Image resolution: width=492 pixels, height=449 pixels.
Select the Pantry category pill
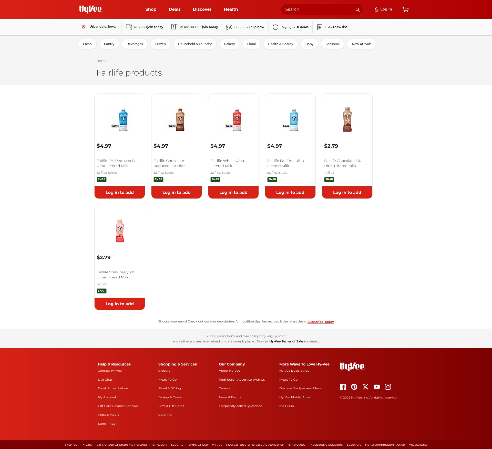click(109, 44)
